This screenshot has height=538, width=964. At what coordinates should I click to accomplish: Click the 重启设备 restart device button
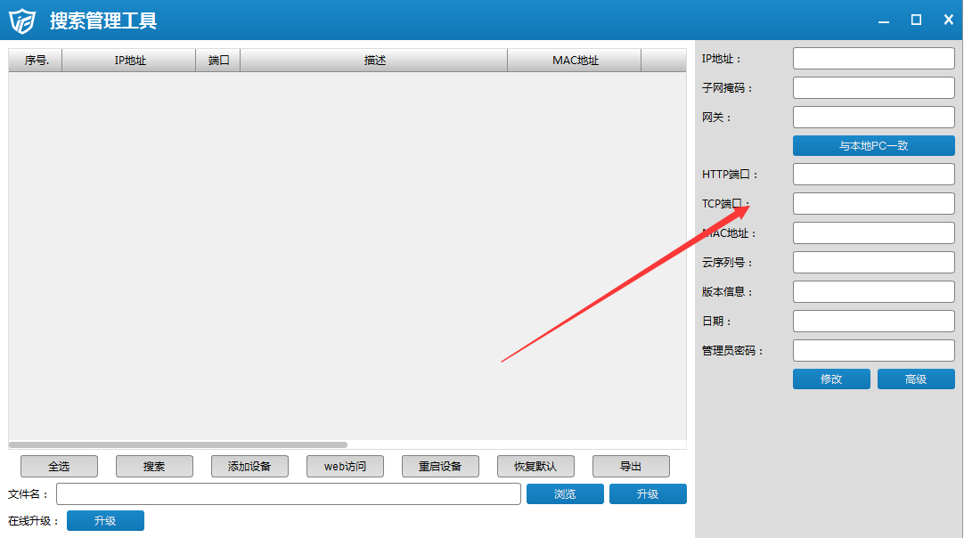[440, 467]
